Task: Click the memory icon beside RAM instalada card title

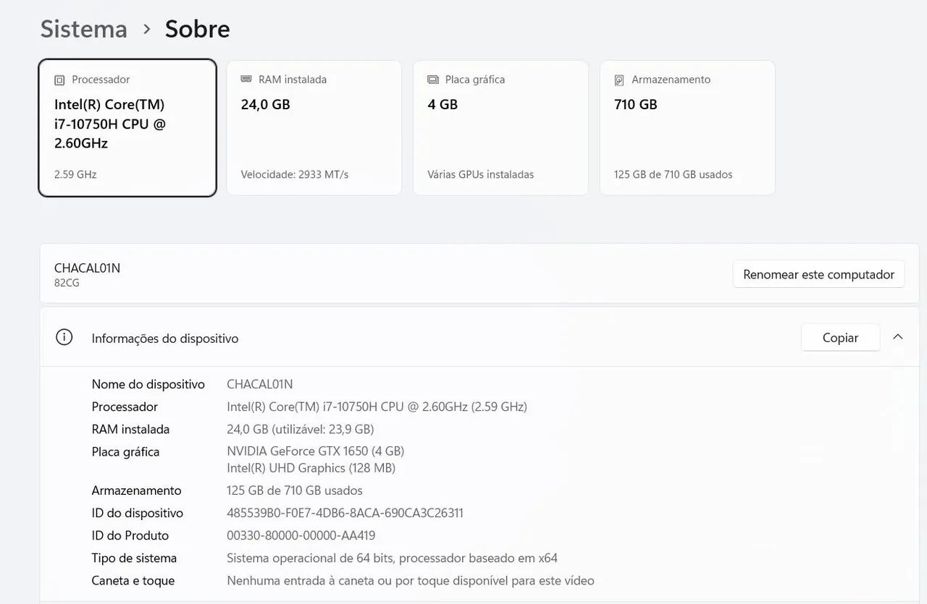Action: (246, 80)
